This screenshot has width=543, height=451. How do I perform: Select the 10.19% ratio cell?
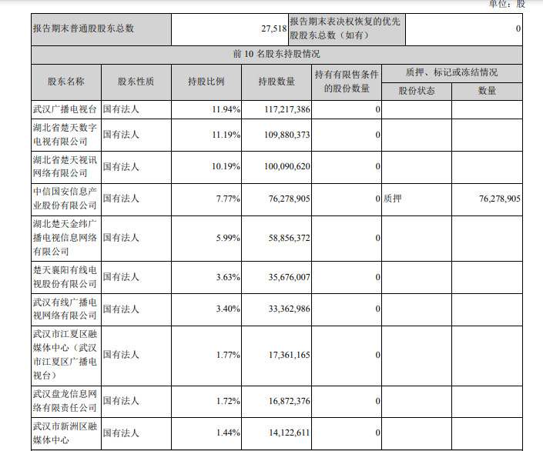click(x=226, y=167)
